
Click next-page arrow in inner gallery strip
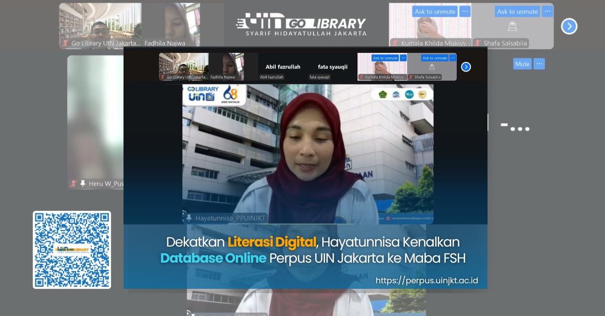click(466, 67)
